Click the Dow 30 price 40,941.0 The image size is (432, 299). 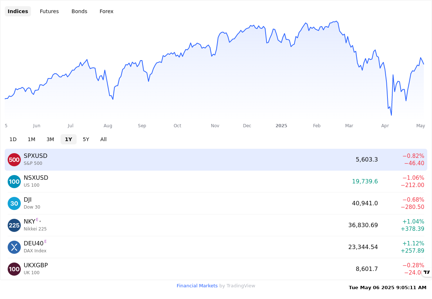pos(365,203)
